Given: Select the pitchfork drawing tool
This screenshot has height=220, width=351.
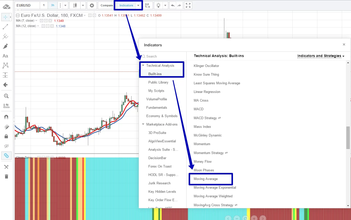Looking at the screenshot, I should (5, 36).
